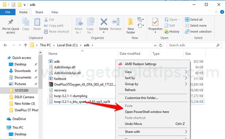This screenshot has height=139, width=225.
Task: Click Invert selection in ribbon
Action: (x=198, y=32)
